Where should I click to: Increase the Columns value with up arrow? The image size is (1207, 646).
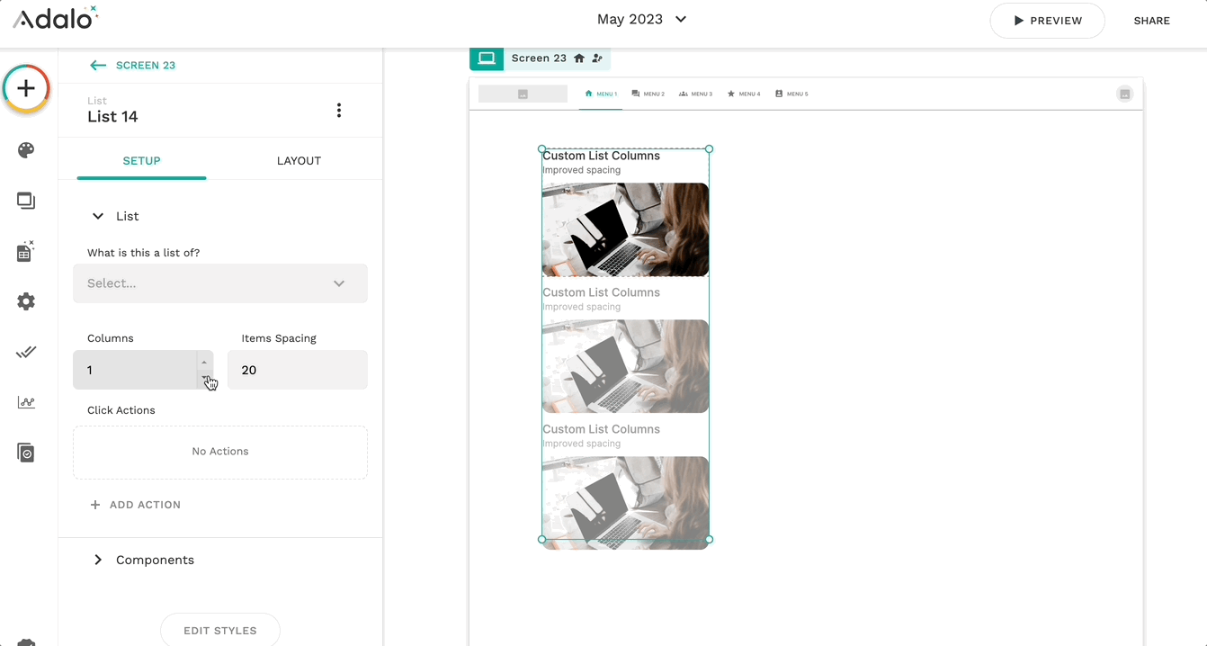(204, 362)
